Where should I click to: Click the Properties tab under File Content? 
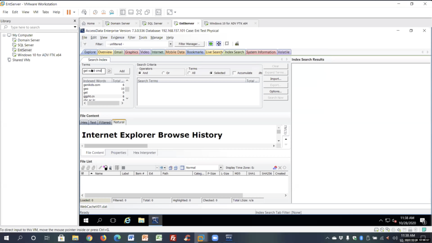tap(119, 152)
